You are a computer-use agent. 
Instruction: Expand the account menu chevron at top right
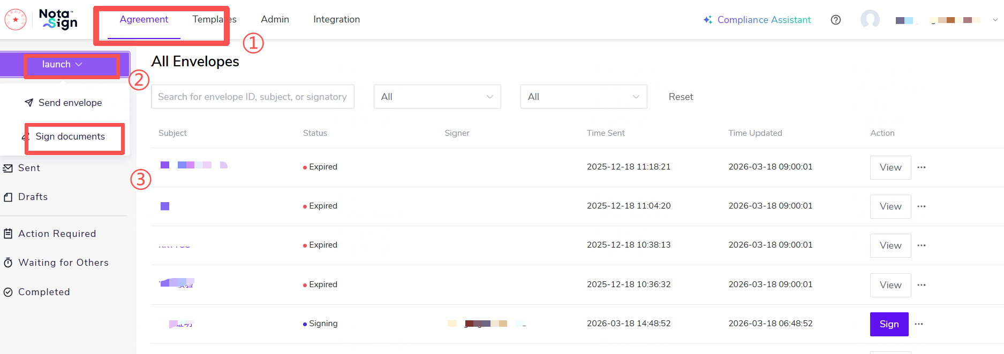pos(995,20)
